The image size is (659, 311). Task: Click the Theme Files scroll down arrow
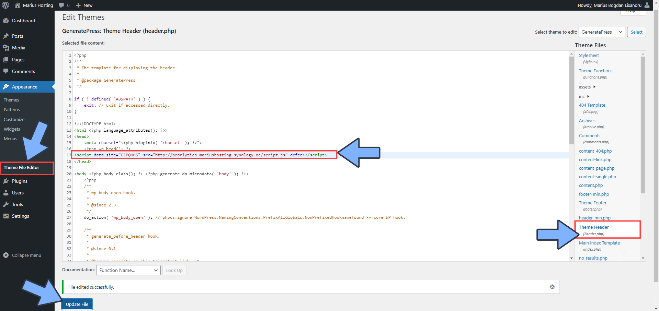[643, 258]
